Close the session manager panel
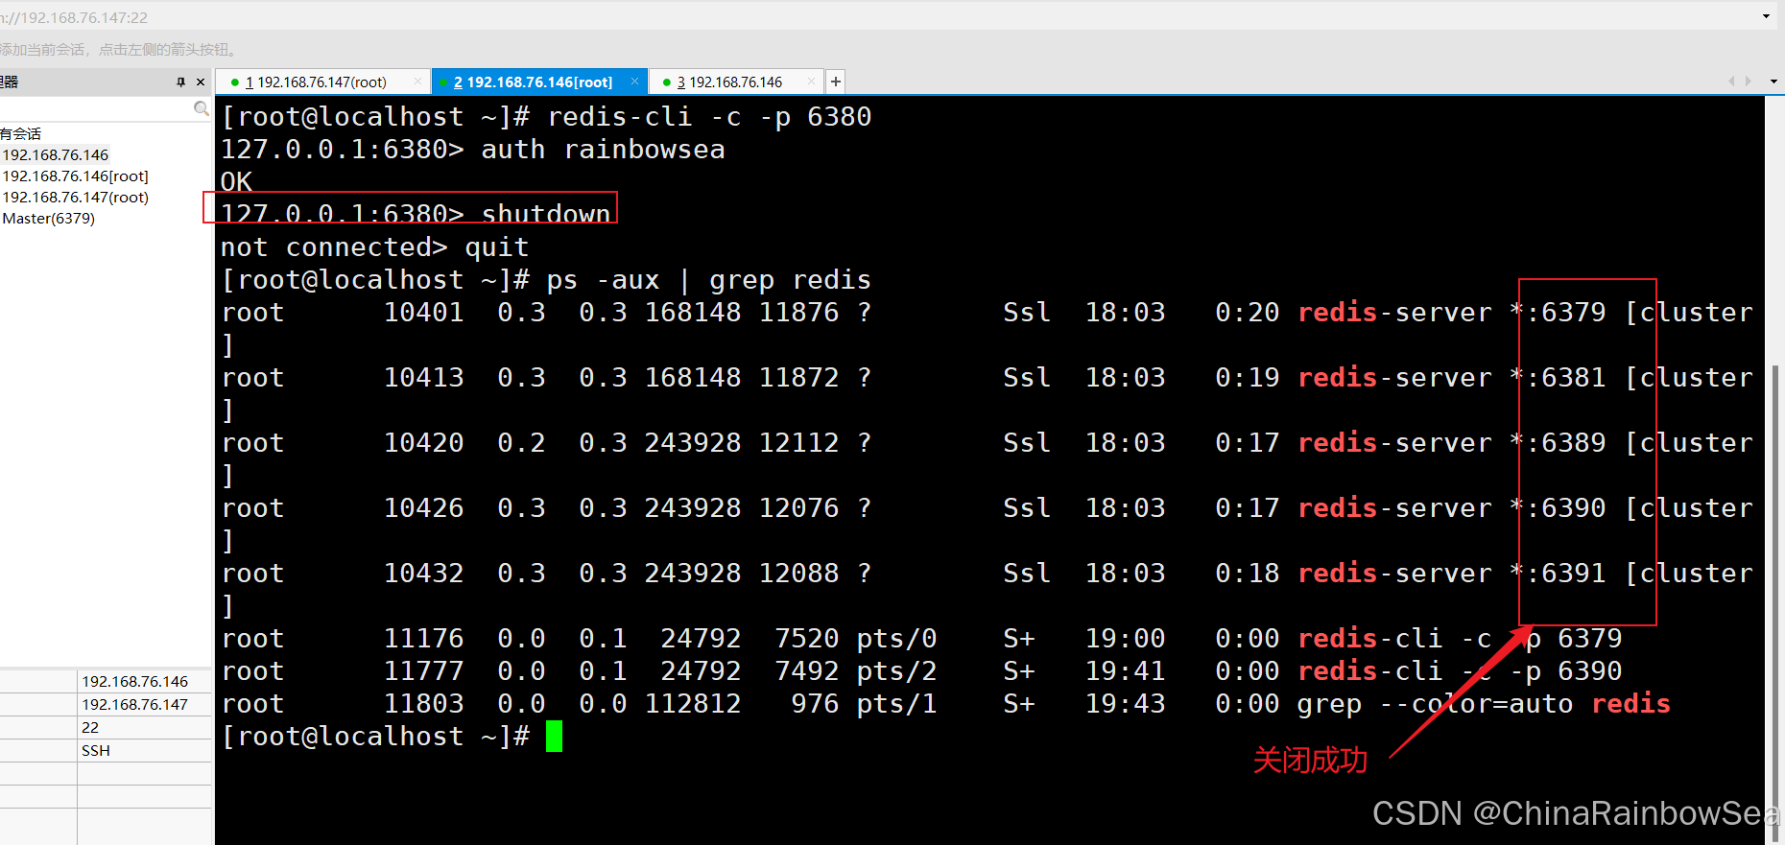 click(x=201, y=82)
